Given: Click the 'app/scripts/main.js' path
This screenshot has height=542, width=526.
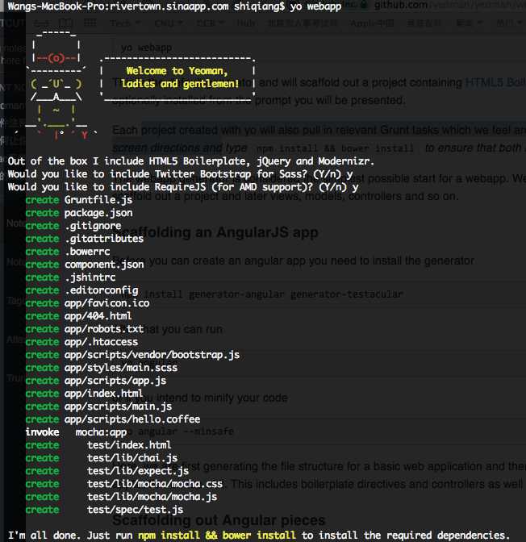Looking at the screenshot, I should [x=118, y=406].
